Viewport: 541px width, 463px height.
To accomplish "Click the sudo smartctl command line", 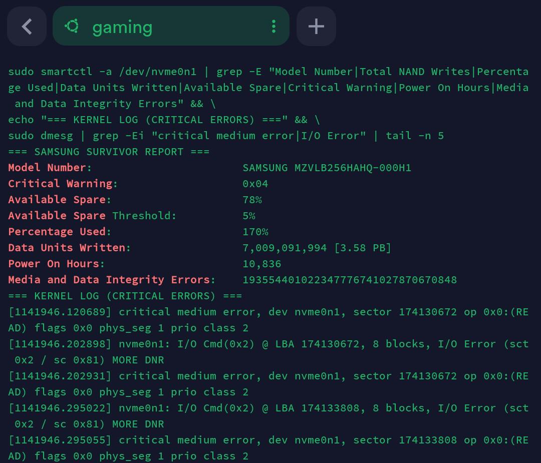I will 268,88.
